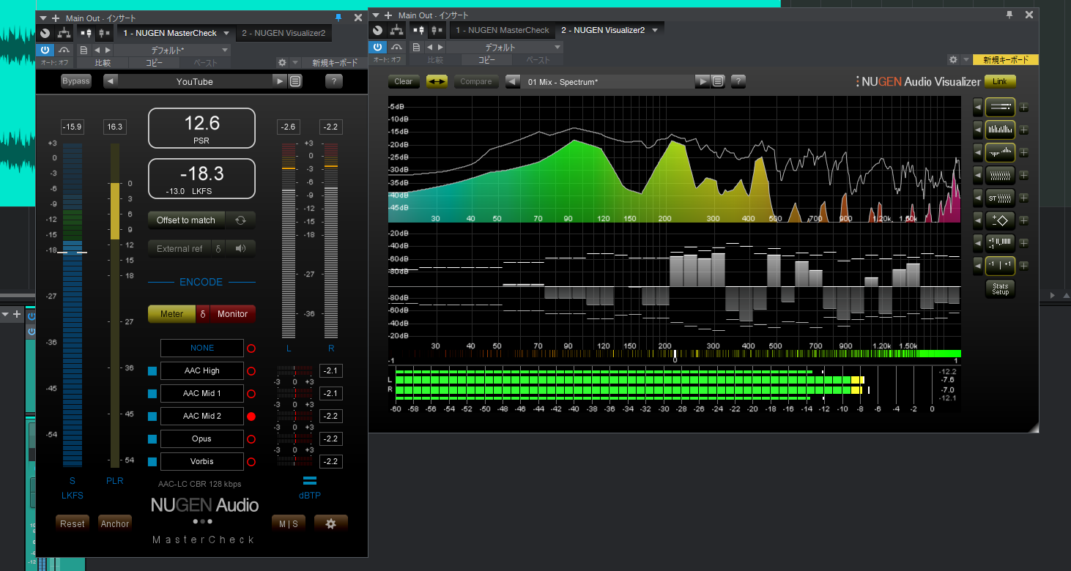Open preset list icon beside YouTube preset
This screenshot has width=1071, height=571.
(295, 81)
